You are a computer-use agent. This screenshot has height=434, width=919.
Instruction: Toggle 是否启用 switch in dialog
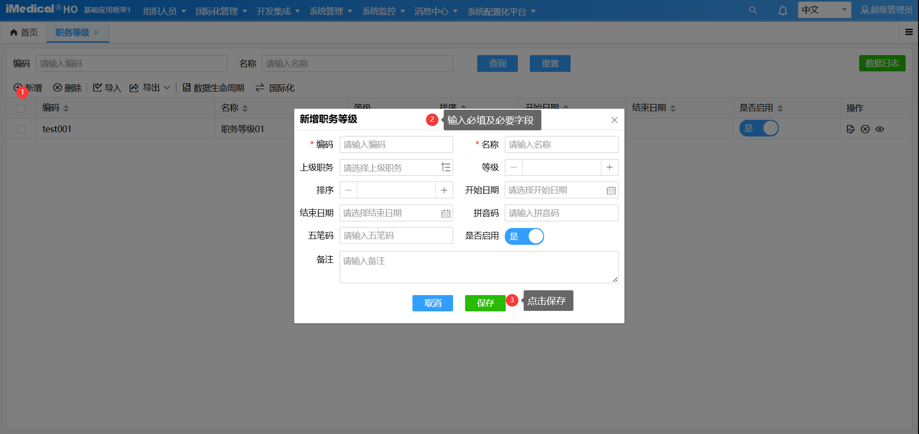pyautogui.click(x=525, y=236)
